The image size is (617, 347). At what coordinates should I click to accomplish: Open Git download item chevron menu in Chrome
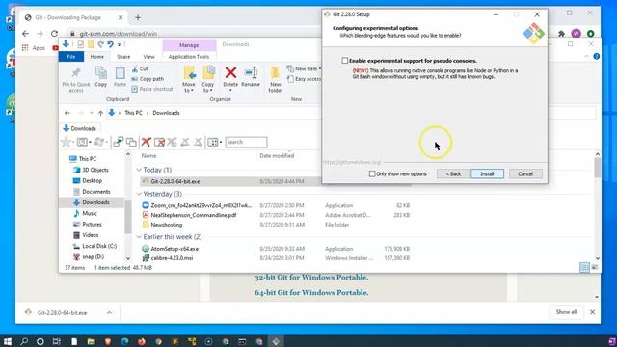[x=109, y=312]
